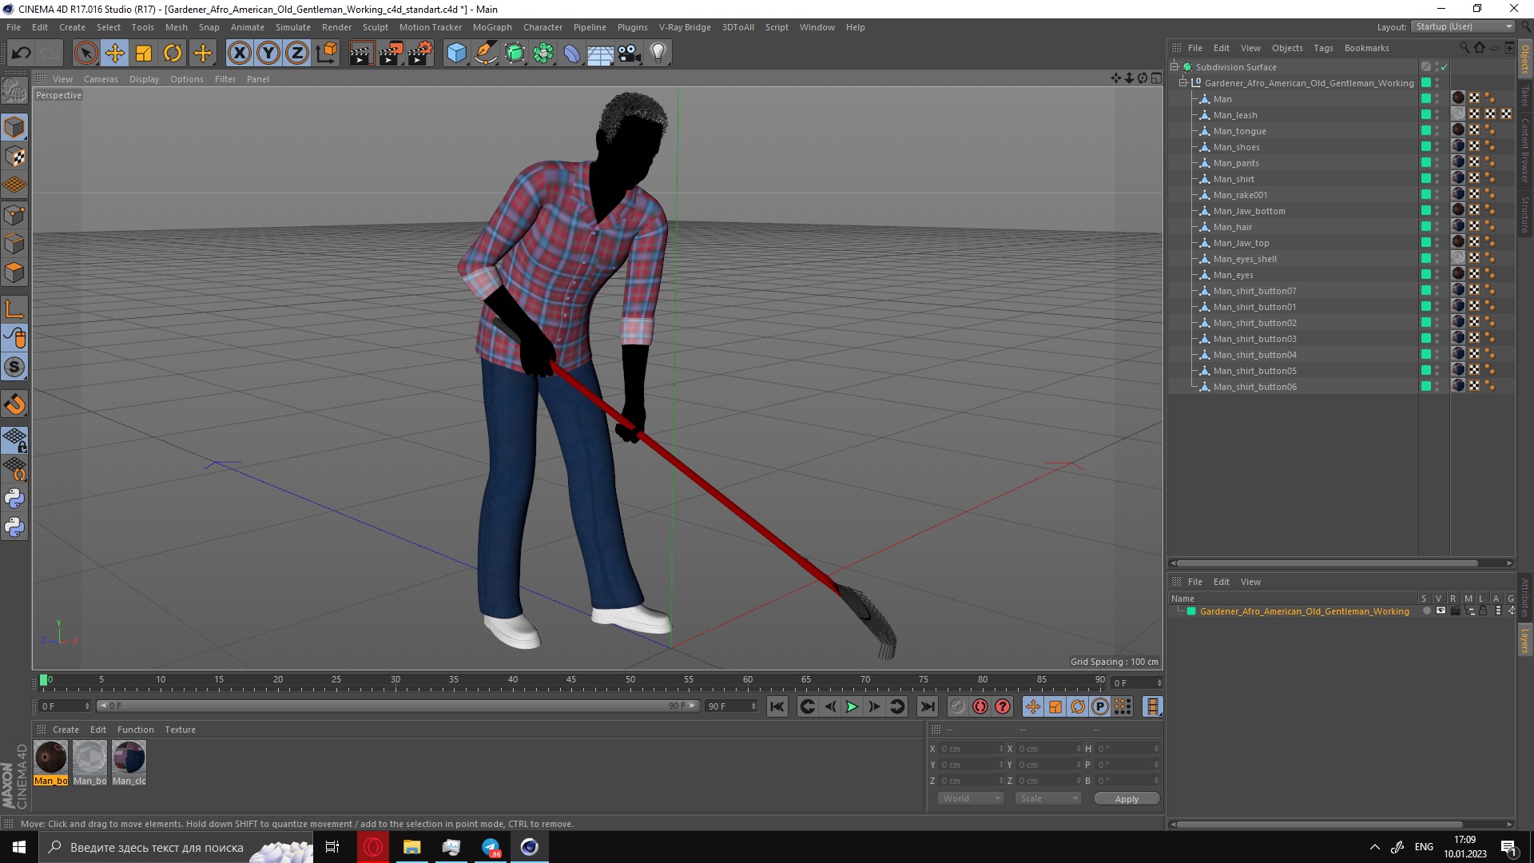This screenshot has height=863, width=1534.
Task: Open the Objects manager Tags menu
Action: coord(1323,48)
